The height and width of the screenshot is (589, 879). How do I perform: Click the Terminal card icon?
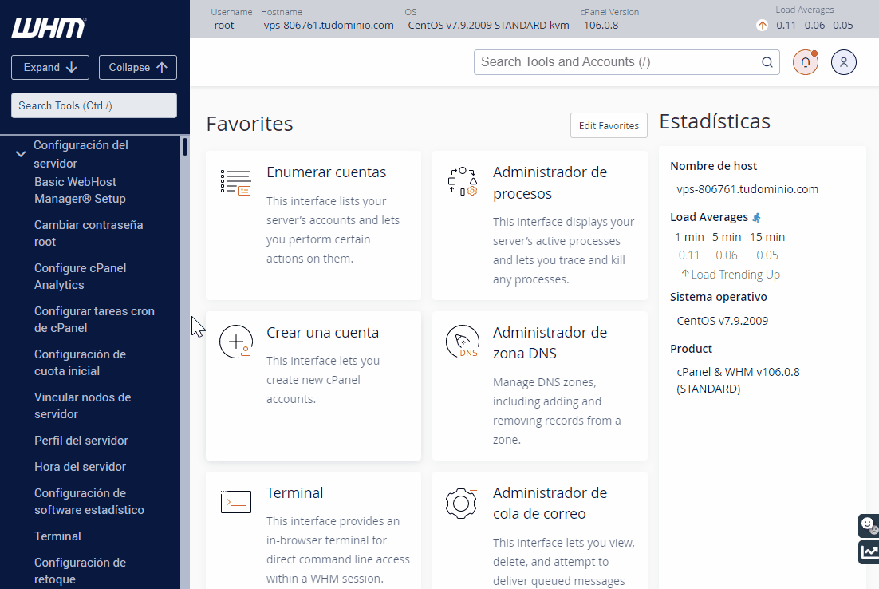[x=236, y=502]
